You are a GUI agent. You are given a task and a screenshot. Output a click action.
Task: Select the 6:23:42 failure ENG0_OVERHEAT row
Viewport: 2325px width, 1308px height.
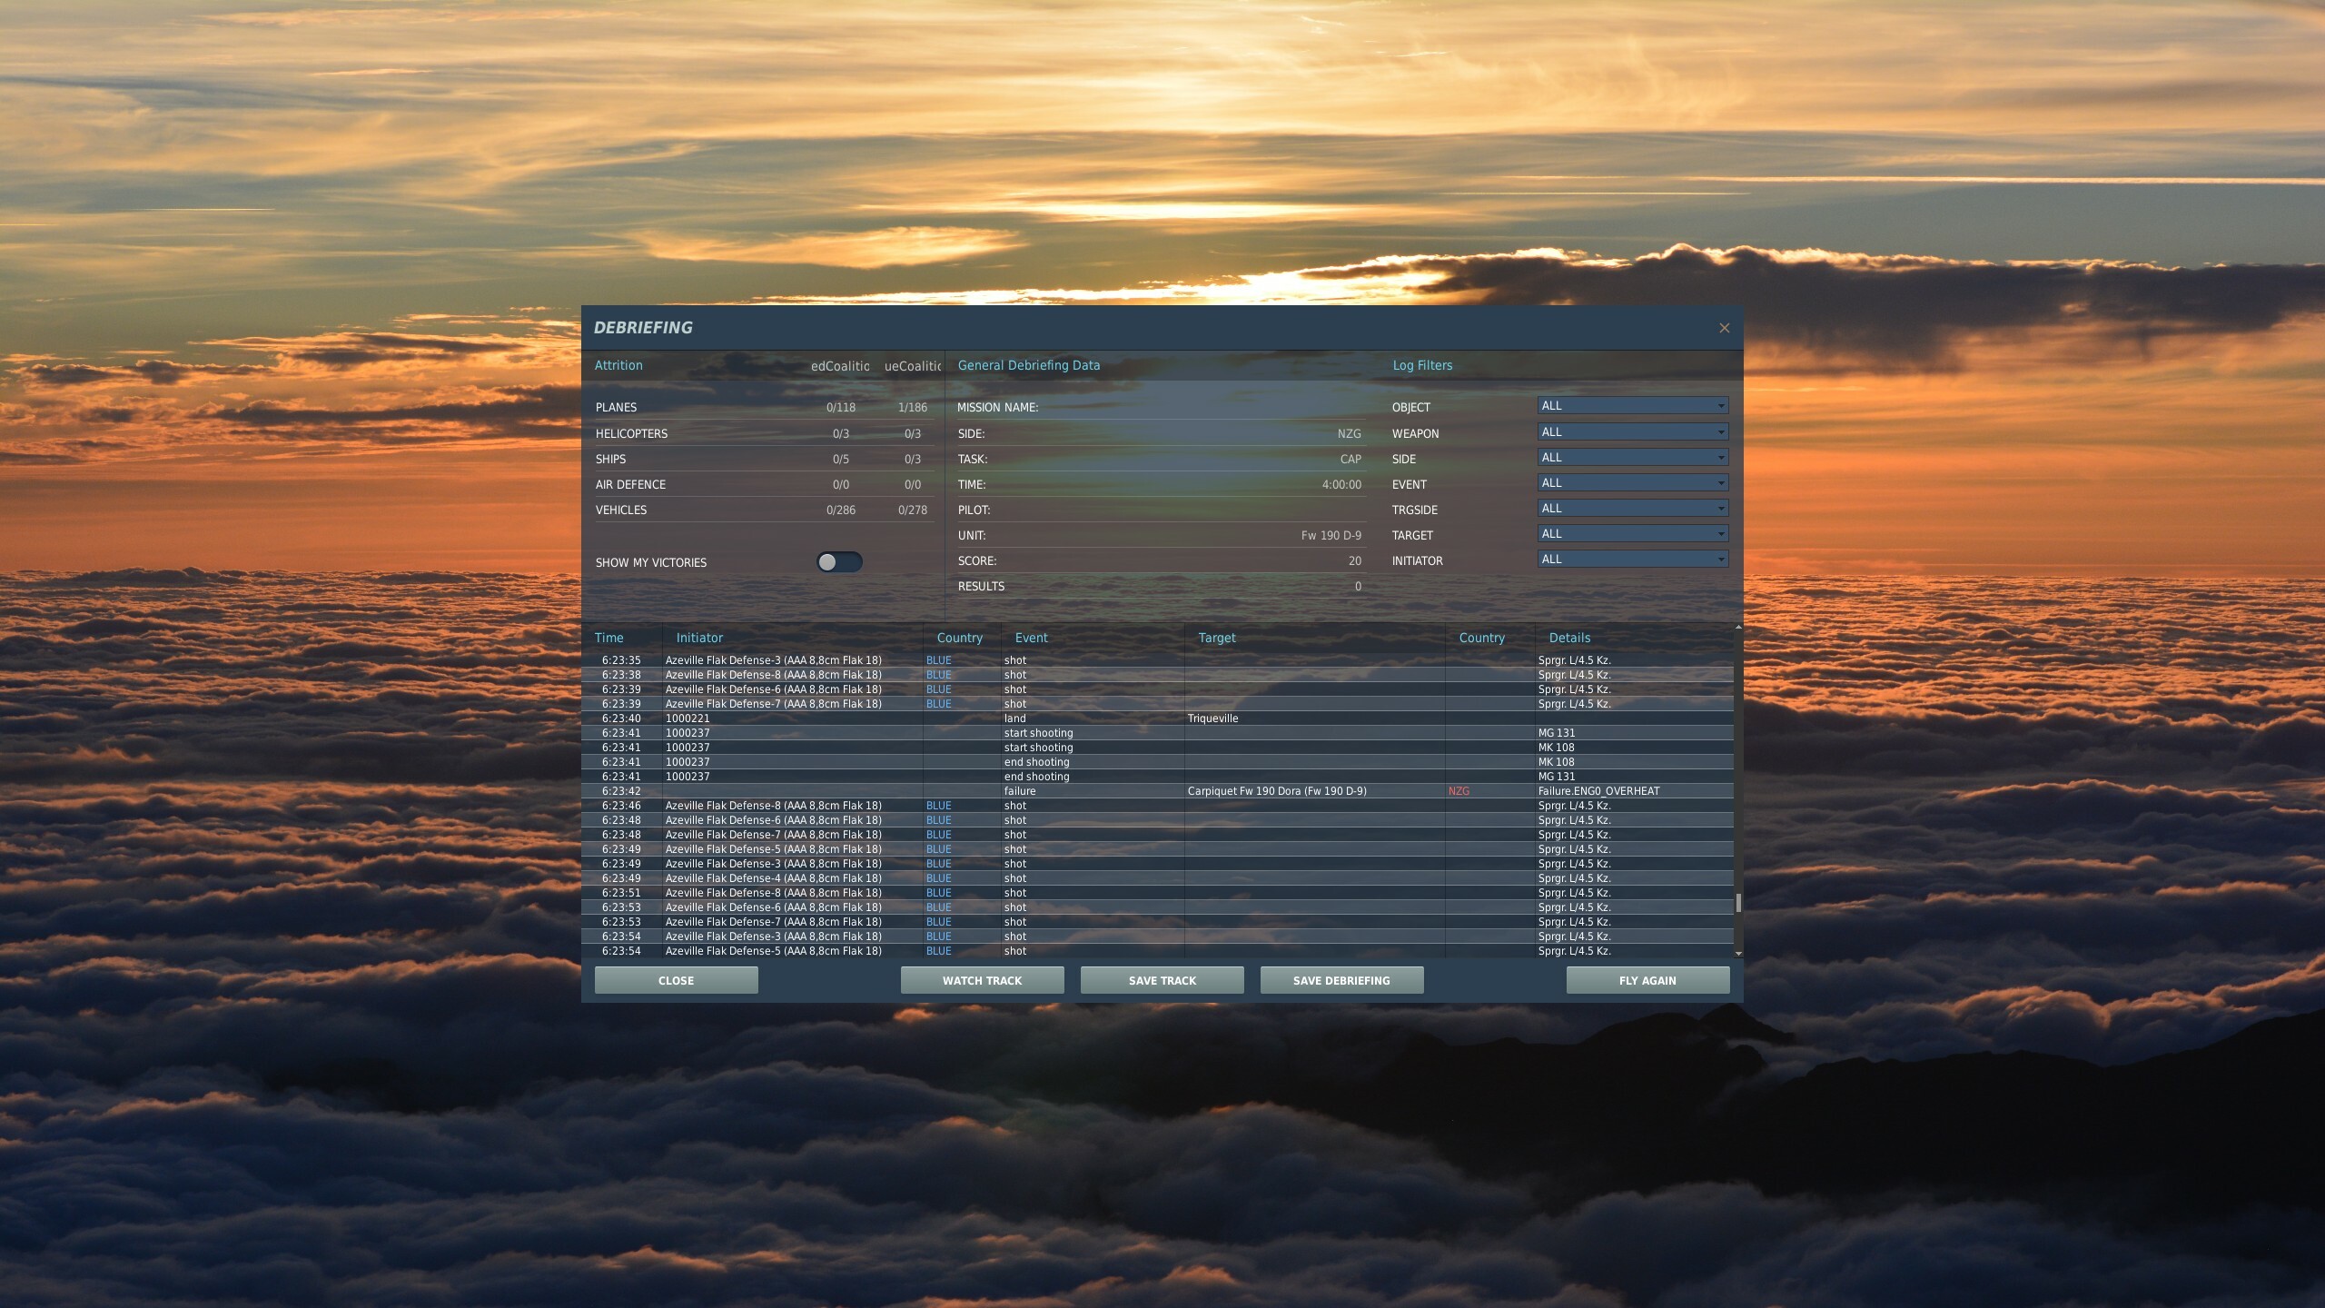click(x=1157, y=791)
